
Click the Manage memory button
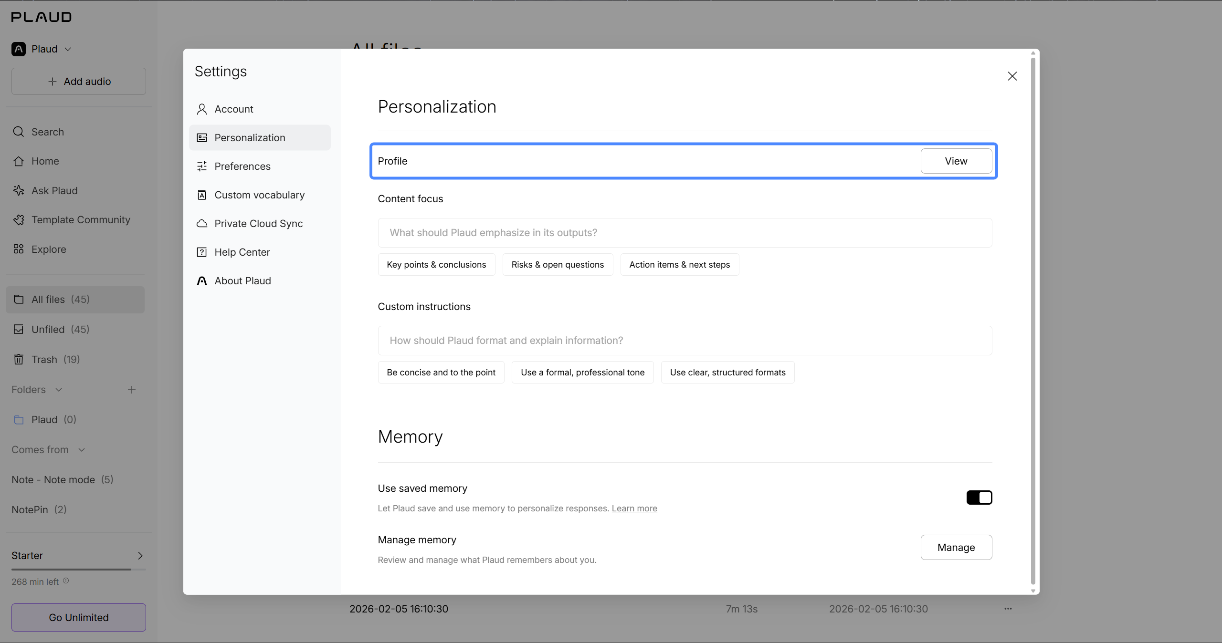[x=956, y=548]
